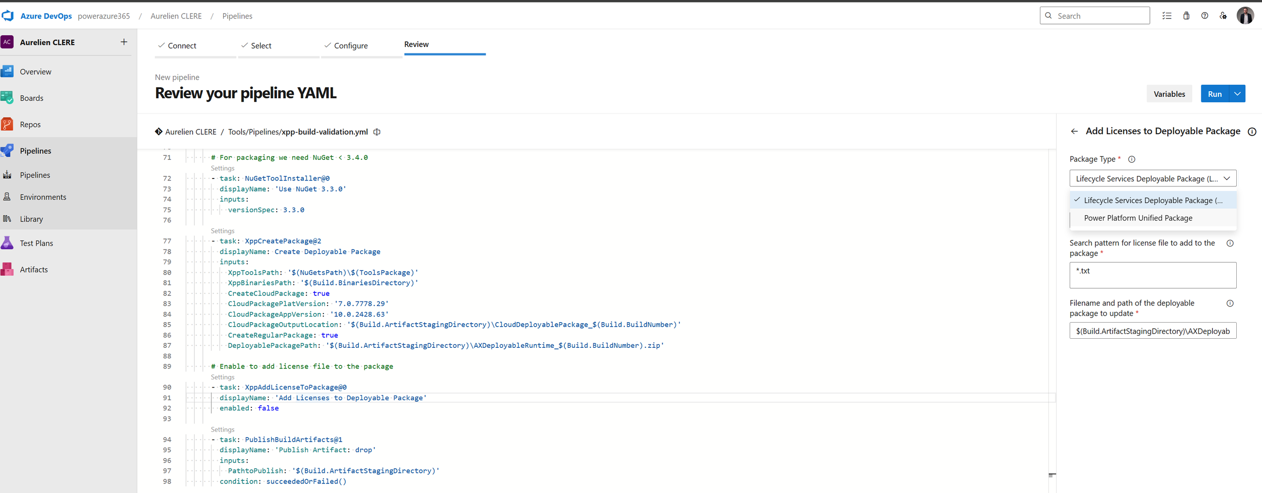Image resolution: width=1262 pixels, height=493 pixels.
Task: Open the Package Type combo box
Action: pos(1152,178)
